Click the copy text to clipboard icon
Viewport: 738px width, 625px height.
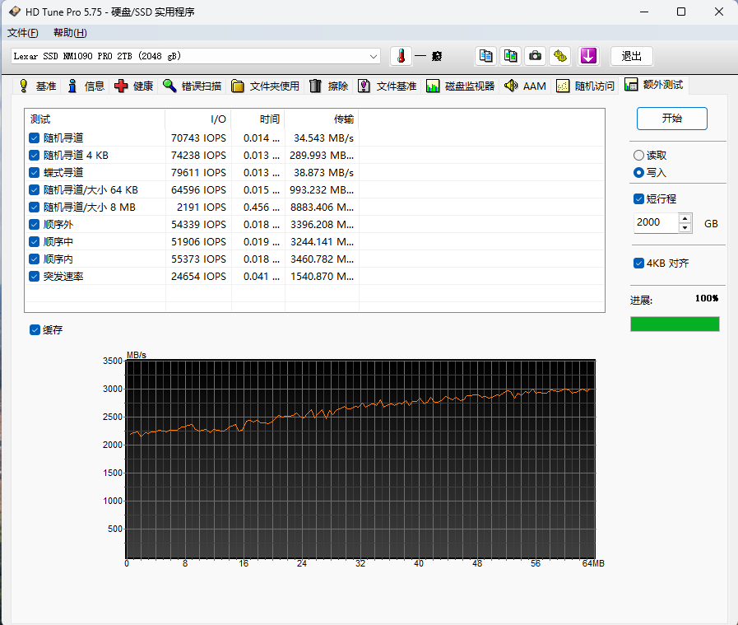coord(486,56)
